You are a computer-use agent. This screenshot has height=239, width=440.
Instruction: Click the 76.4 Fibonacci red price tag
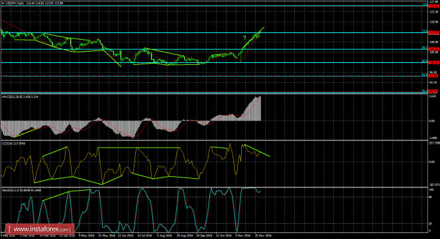(x=433, y=91)
